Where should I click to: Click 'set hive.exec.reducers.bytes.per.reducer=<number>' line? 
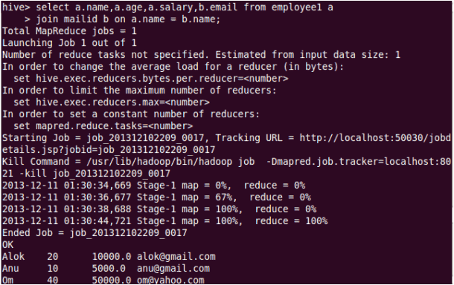pos(151,79)
